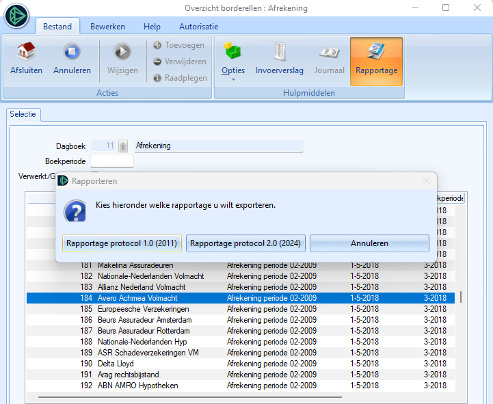Image resolution: width=493 pixels, height=404 pixels.
Task: Open the Help ribbon tab
Action: 152,27
